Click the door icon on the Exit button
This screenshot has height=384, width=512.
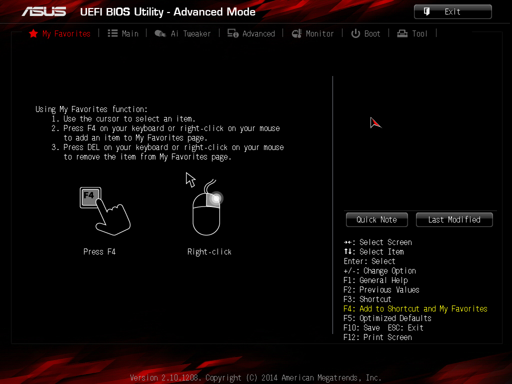(x=426, y=12)
